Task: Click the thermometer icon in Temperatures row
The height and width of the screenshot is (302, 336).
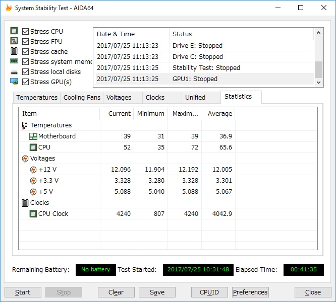Action: (25, 125)
